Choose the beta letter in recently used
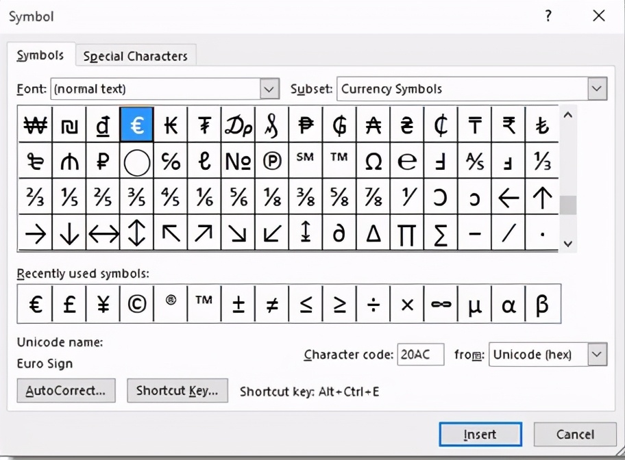 pyautogui.click(x=542, y=304)
